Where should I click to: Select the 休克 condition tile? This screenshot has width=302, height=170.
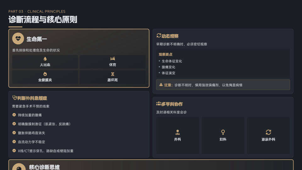point(113,62)
